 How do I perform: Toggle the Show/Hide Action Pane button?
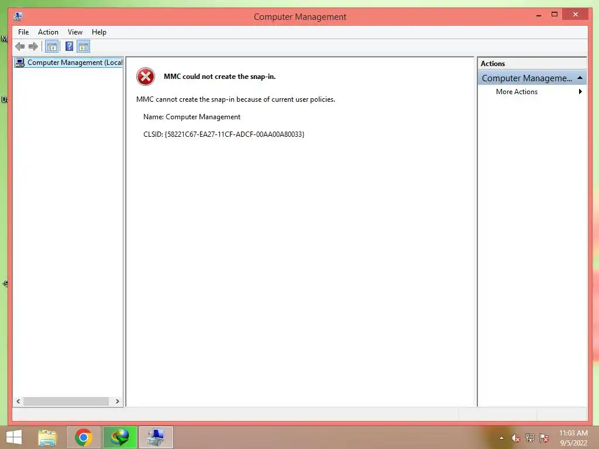[83, 47]
